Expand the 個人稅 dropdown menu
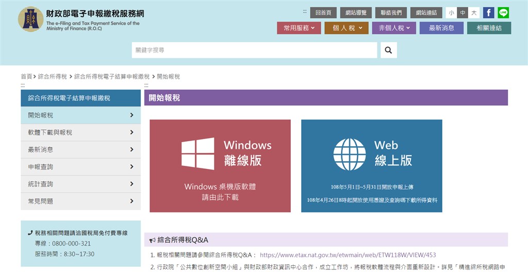The width and height of the screenshot is (528, 272). click(346, 28)
